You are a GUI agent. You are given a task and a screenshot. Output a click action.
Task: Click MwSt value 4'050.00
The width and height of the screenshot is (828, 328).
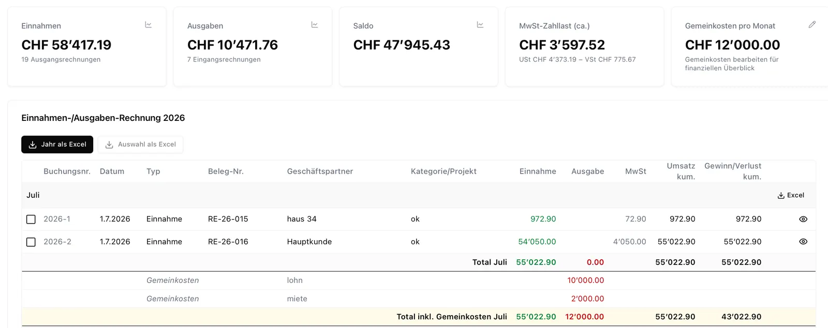click(630, 242)
